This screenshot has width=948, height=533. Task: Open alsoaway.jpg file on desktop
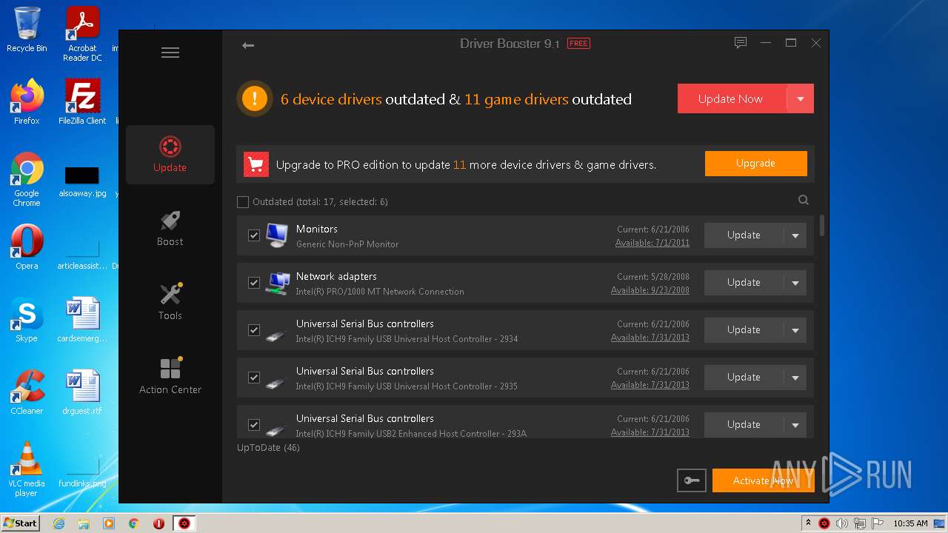pos(82,181)
